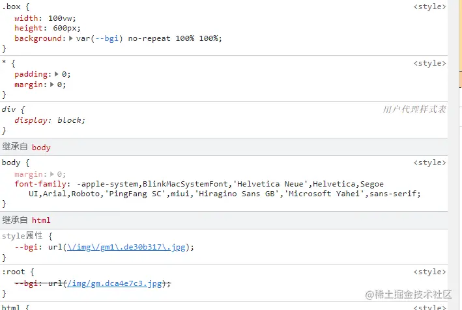Viewport: 462px width, 310px height.
Task: Click the font-family property name
Action: pyautogui.click(x=40, y=184)
